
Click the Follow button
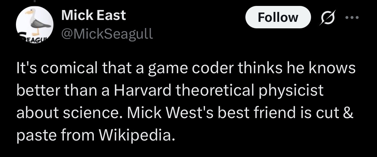click(x=278, y=17)
